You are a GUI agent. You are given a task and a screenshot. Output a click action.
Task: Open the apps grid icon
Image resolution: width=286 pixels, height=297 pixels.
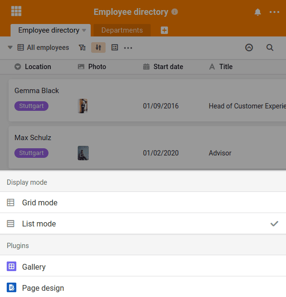pyautogui.click(x=16, y=11)
